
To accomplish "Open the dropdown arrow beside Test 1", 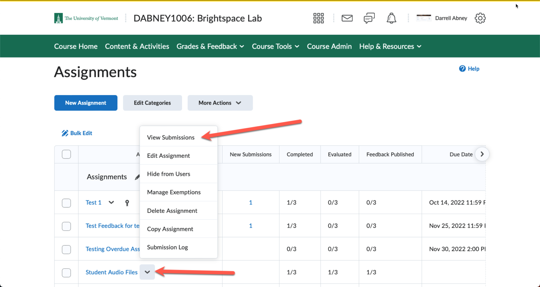I will [111, 203].
